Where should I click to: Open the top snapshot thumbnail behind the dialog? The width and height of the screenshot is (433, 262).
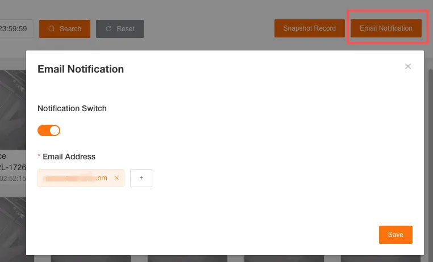(x=13, y=110)
